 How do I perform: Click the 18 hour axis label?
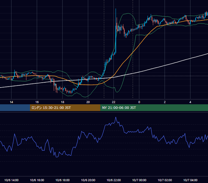pos(62,102)
